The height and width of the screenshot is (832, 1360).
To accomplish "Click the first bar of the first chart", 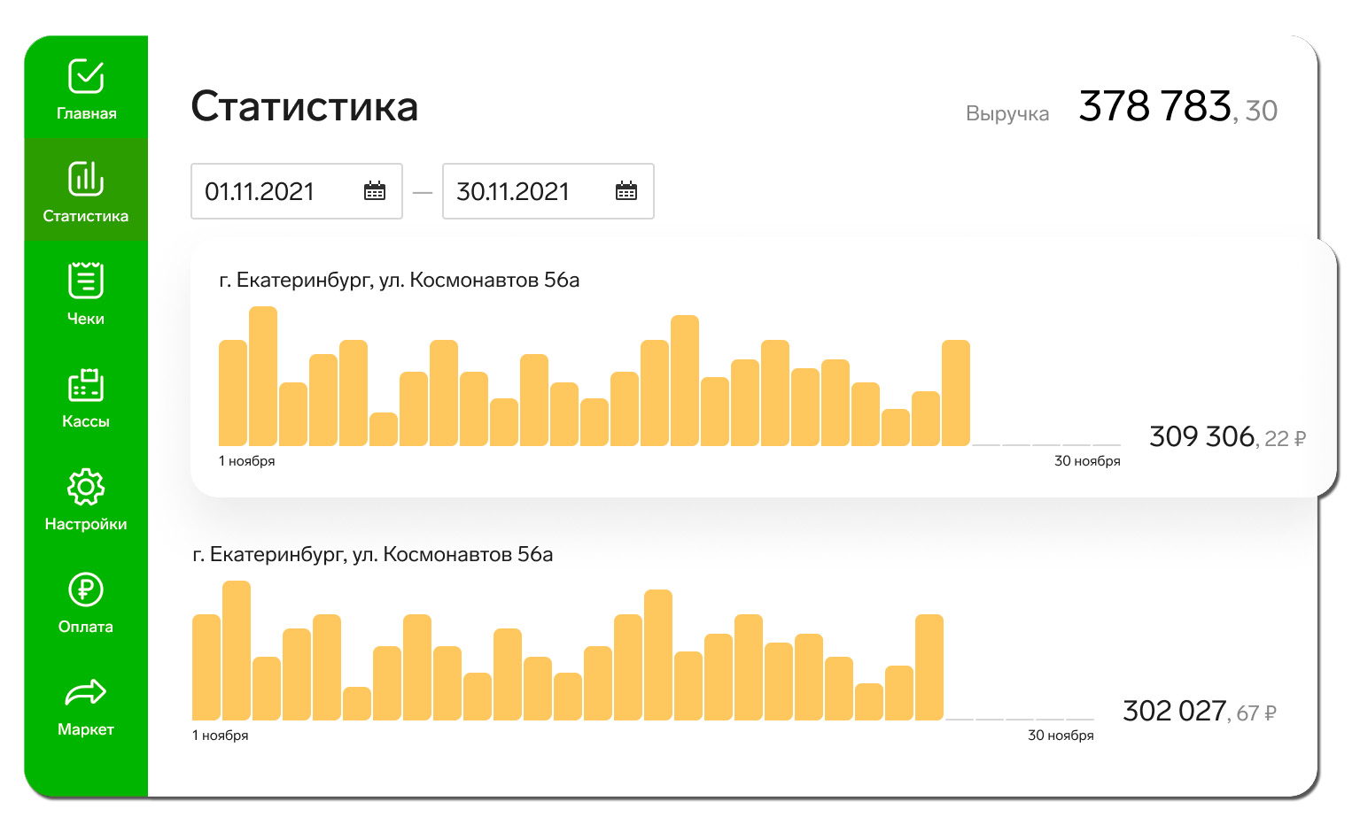I will [233, 393].
